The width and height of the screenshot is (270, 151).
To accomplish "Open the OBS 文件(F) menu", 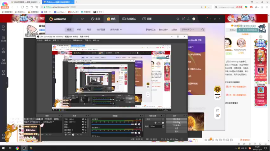I will [39, 40].
